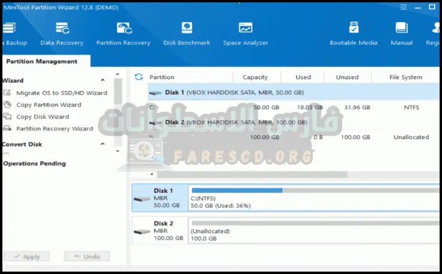Select Disk 1 MBR in disk map
The image size is (442, 274).
pos(158,197)
